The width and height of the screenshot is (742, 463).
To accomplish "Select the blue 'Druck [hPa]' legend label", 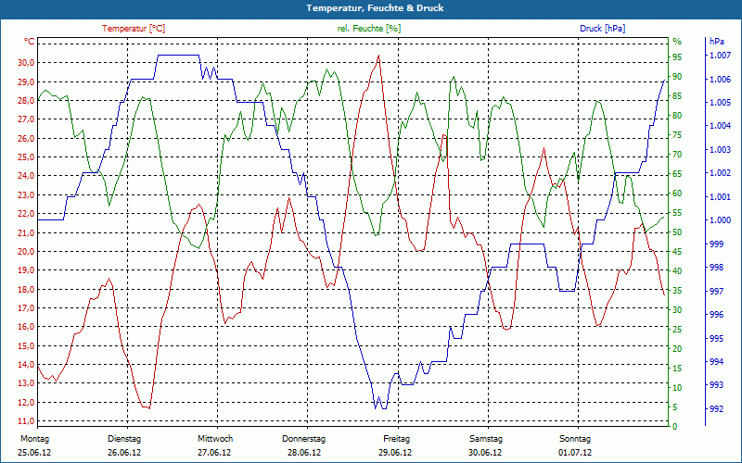I will click(x=602, y=29).
